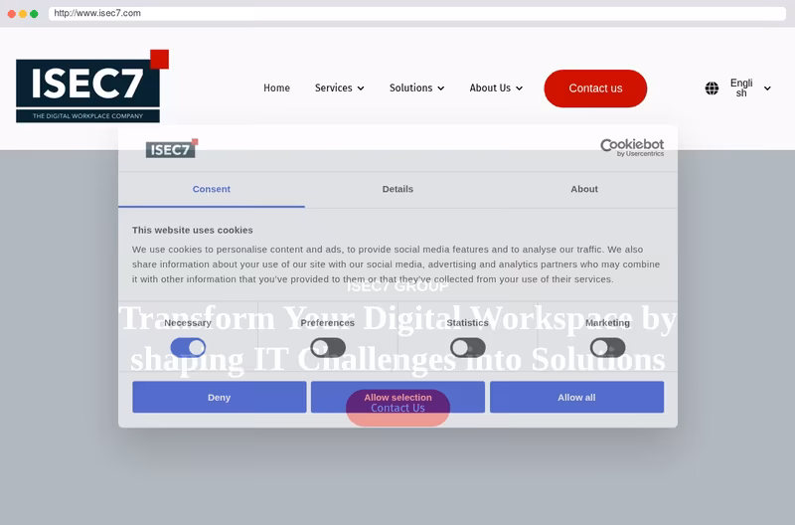Image resolution: width=795 pixels, height=525 pixels.
Task: Switch to the Details tab
Action: click(x=397, y=189)
